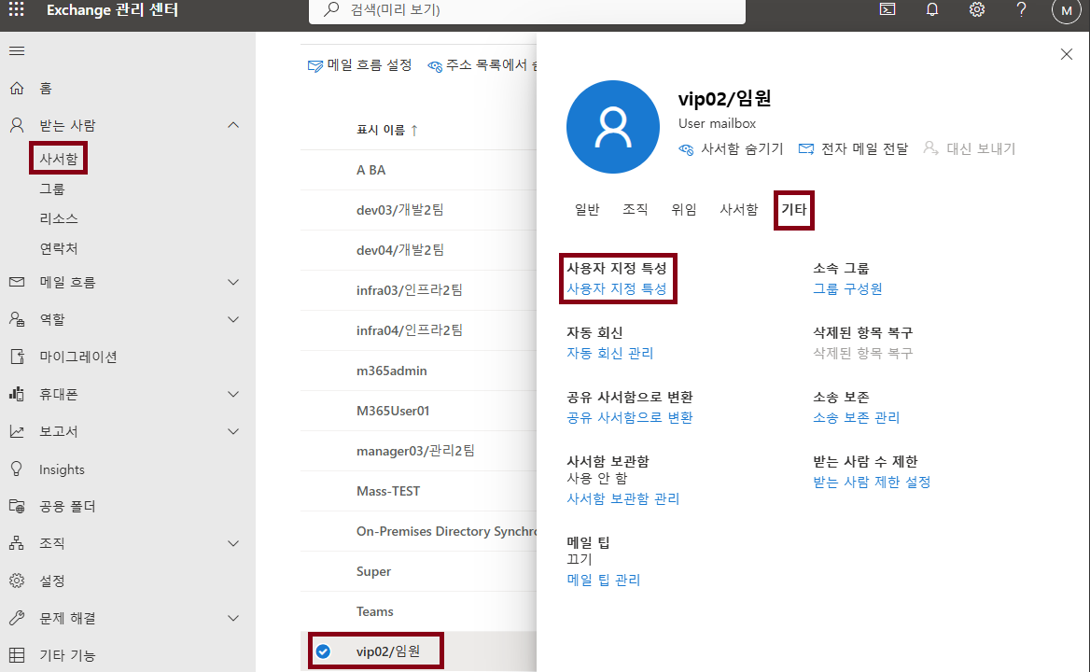Click the 메일 흐름 envelope icon
This screenshot has height=672, width=1090.
(17, 282)
